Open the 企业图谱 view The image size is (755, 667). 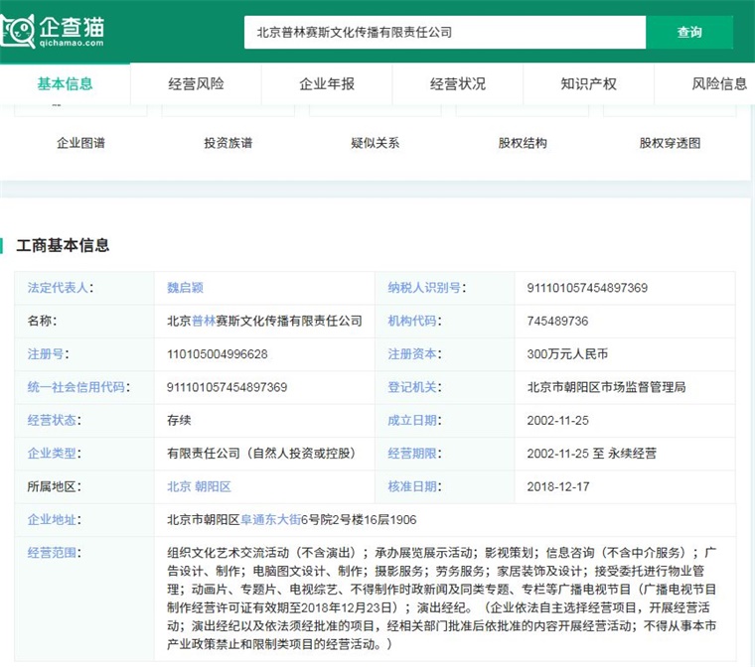80,143
